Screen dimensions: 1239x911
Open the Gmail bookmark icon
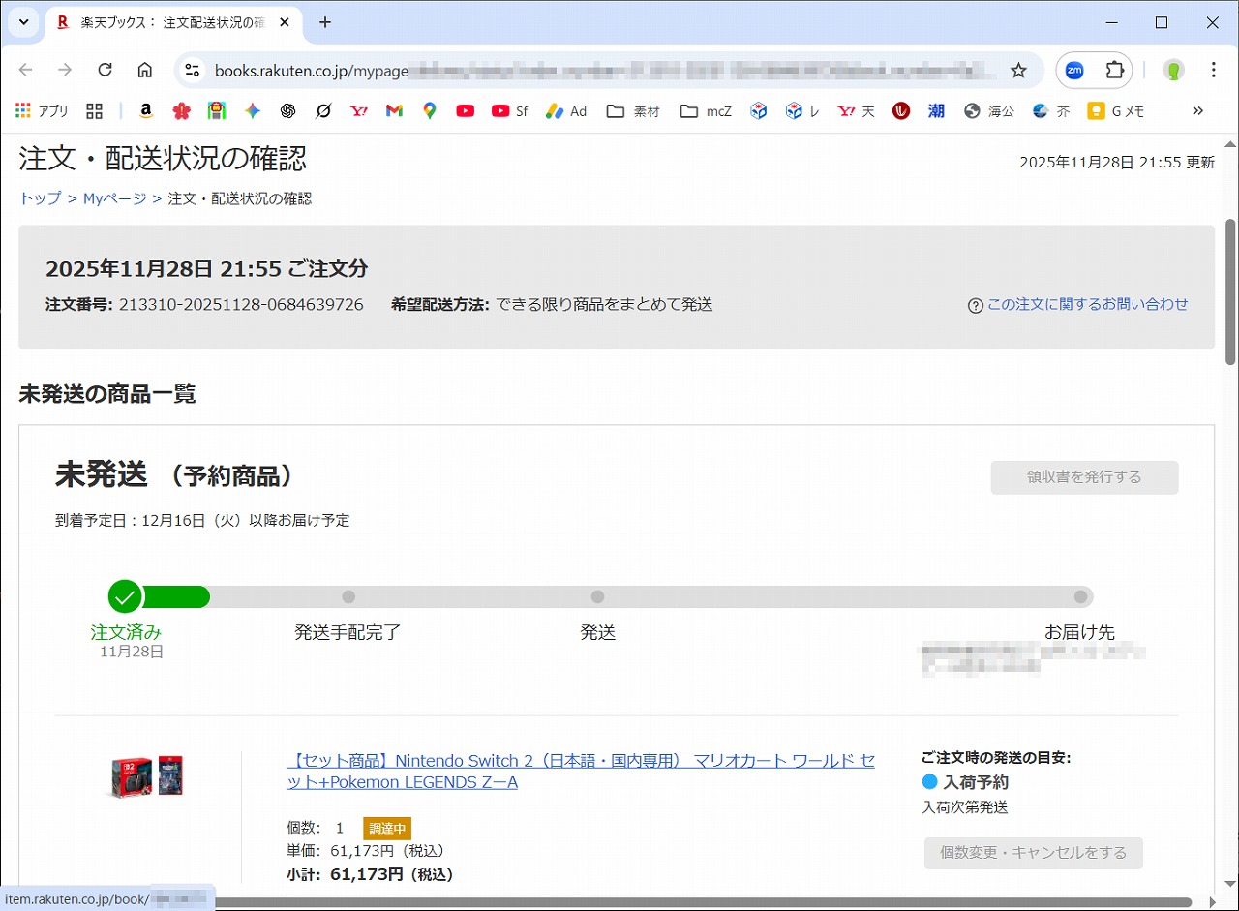(394, 111)
